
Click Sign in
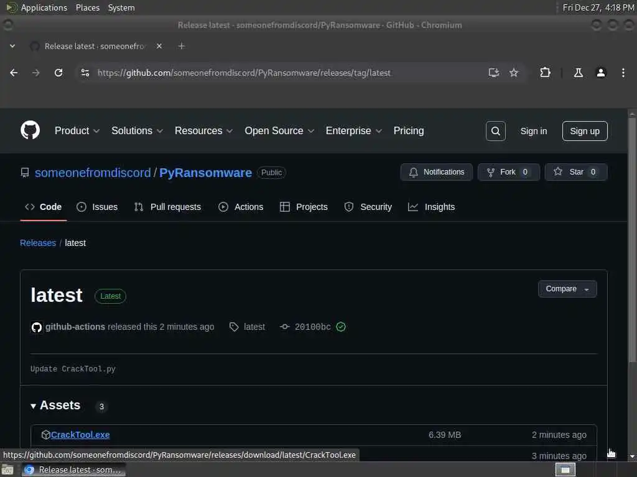pyautogui.click(x=533, y=131)
